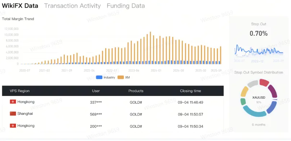Screen dimensions: 291x141
Task: Click the 2024-08 x-axis label
Action: (x=178, y=71)
